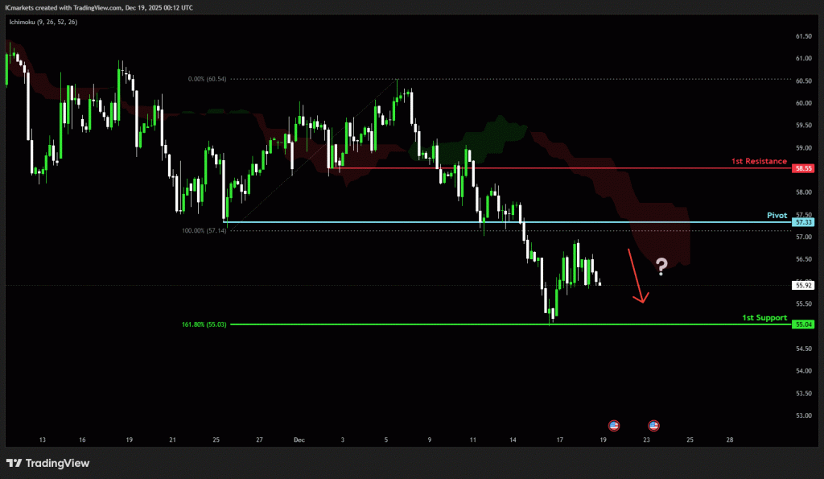
Task: Click the 19 date on the time axis
Action: pos(603,440)
